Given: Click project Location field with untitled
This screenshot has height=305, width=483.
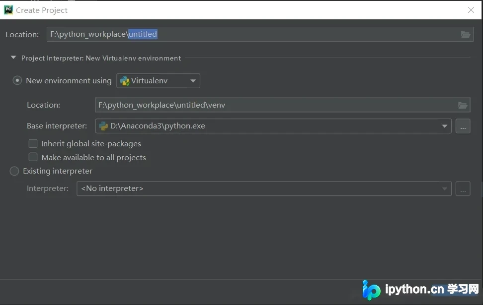Looking at the screenshot, I should point(260,34).
